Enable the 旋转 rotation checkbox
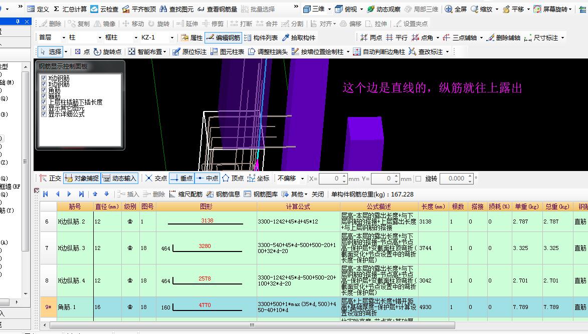This screenshot has height=334, width=588. 419,179
